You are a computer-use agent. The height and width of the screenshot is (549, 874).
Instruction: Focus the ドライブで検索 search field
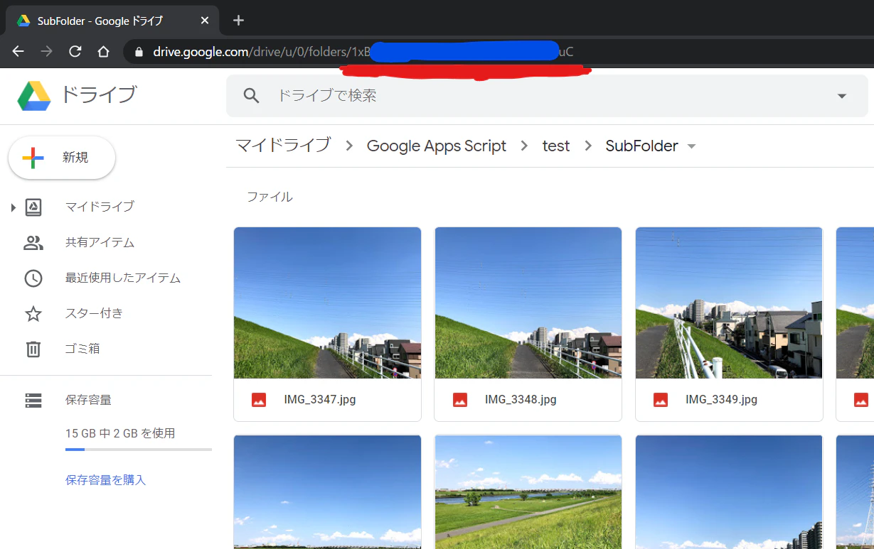tap(547, 95)
